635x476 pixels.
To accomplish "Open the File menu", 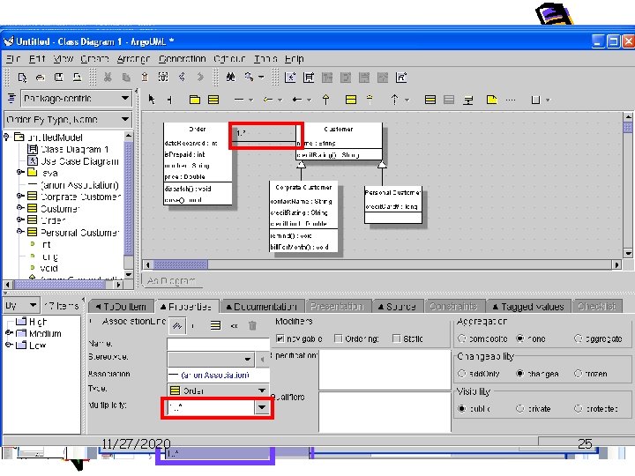I will 13,59.
